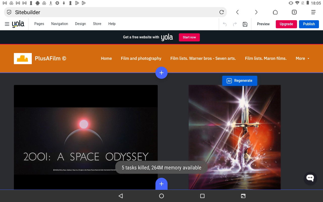This screenshot has height=202, width=323.
Task: Tap the 18:05 clock in status bar
Action: tap(316, 3)
